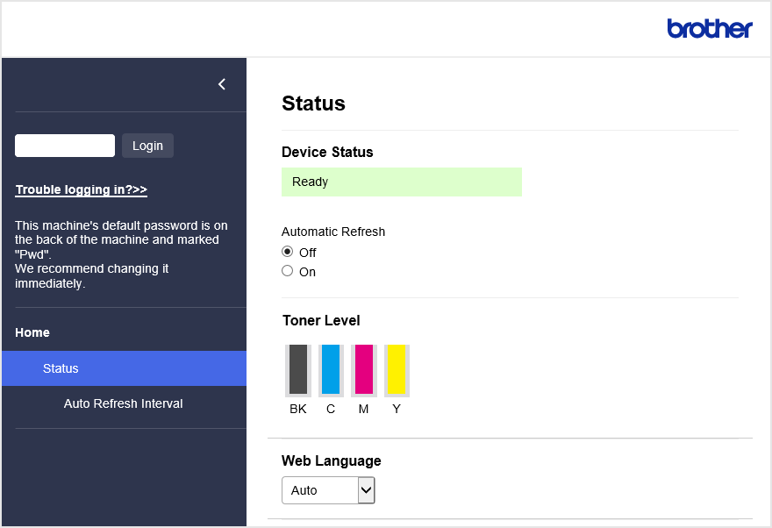Open the Trouble logging in link
Screen dimensions: 772x528
pos(82,189)
